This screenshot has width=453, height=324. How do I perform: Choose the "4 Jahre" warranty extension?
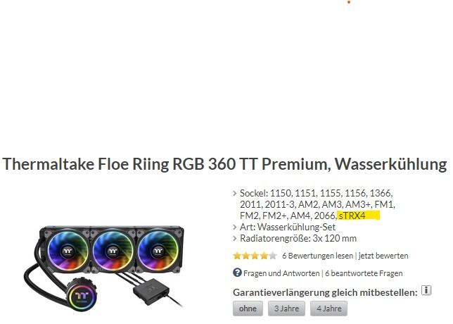(x=328, y=309)
